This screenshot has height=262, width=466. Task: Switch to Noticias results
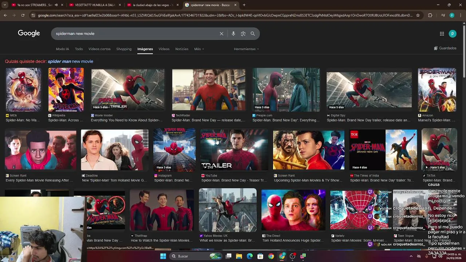[182, 49]
